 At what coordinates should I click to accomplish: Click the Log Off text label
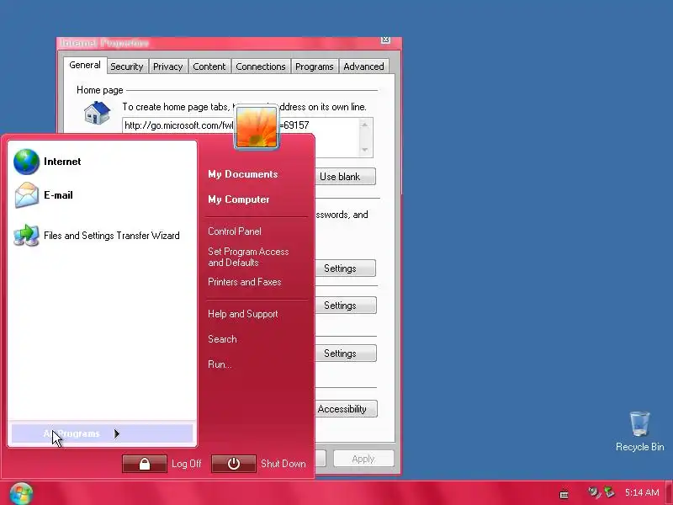click(x=186, y=464)
